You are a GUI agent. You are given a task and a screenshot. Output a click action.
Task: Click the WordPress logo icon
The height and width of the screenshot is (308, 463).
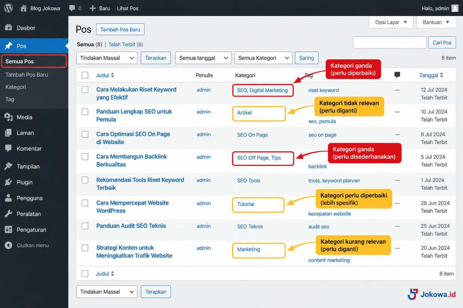pyautogui.click(x=8, y=8)
